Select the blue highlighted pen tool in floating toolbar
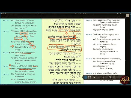Viewport: 131px width, 98px height. pos(85,77)
